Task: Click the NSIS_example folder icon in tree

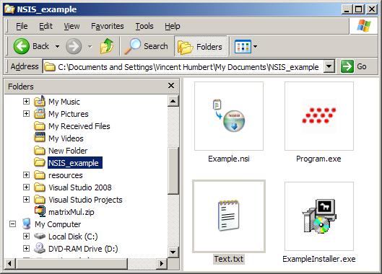Action: pyautogui.click(x=40, y=162)
